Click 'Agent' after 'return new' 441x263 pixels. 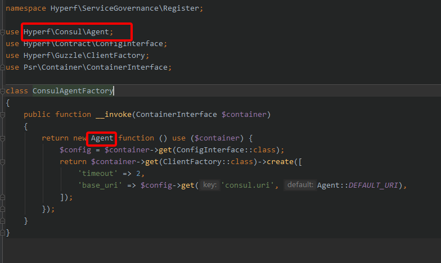coord(102,138)
